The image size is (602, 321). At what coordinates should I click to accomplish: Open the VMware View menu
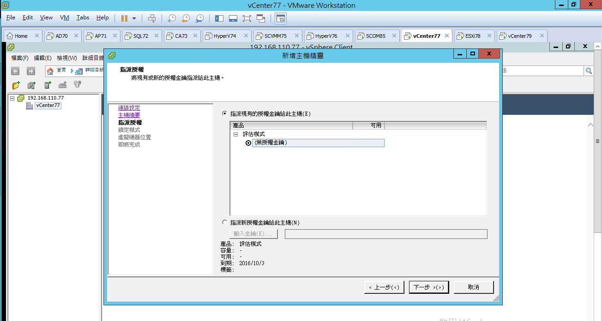pyautogui.click(x=46, y=18)
